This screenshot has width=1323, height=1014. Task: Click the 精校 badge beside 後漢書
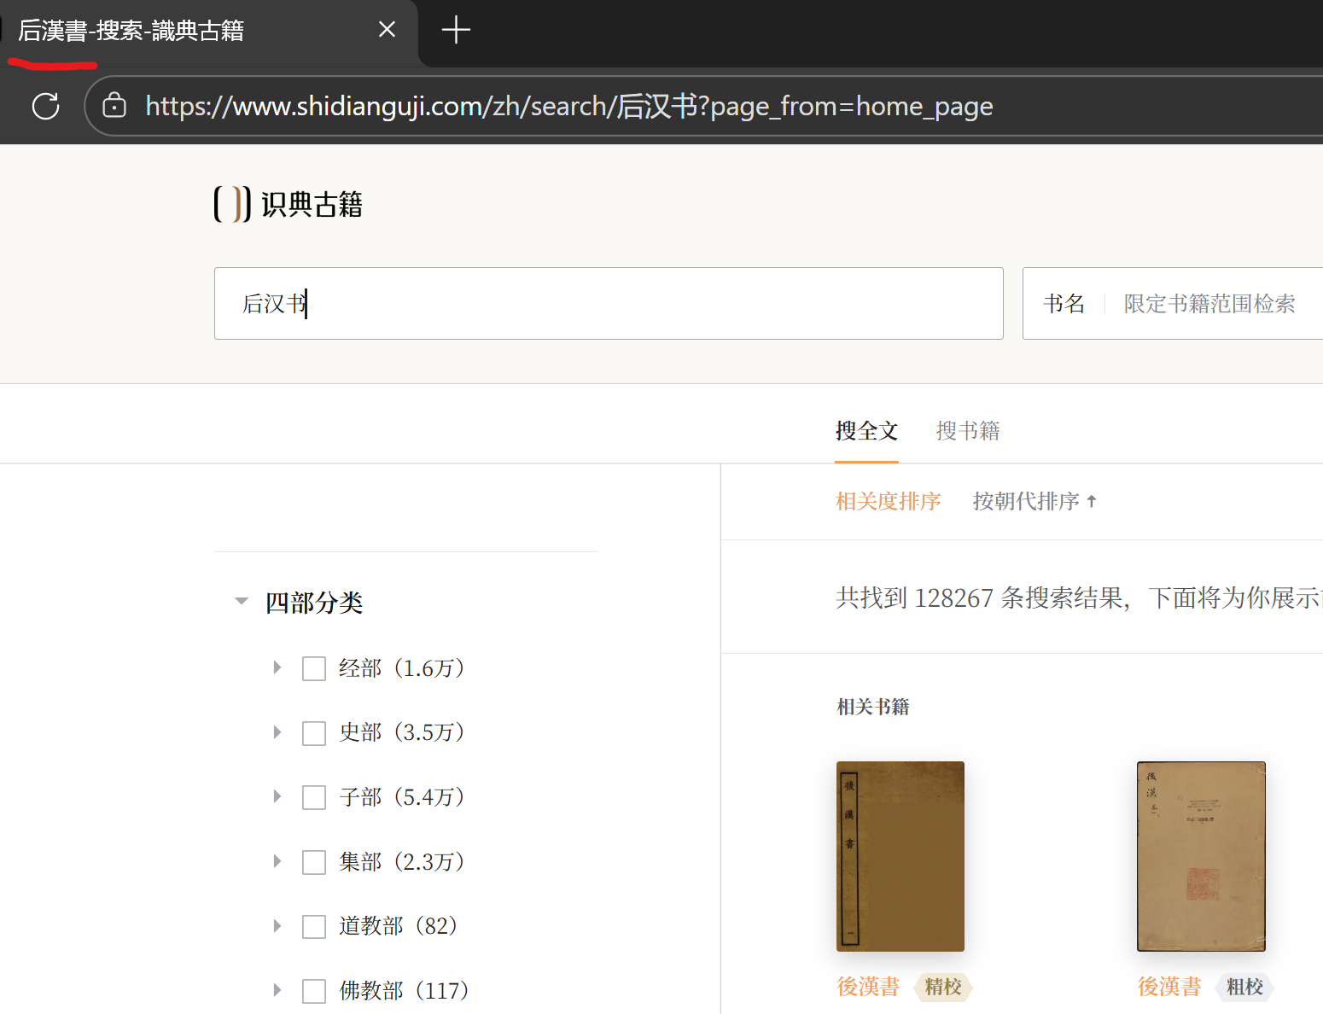coord(943,987)
